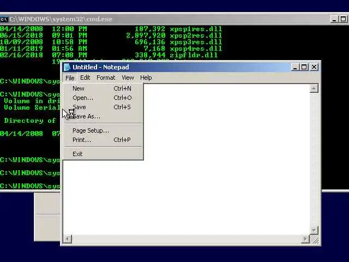Viewport: 349px width, 262px height.
Task: Open the Edit menu in Notepad
Action: (x=85, y=78)
